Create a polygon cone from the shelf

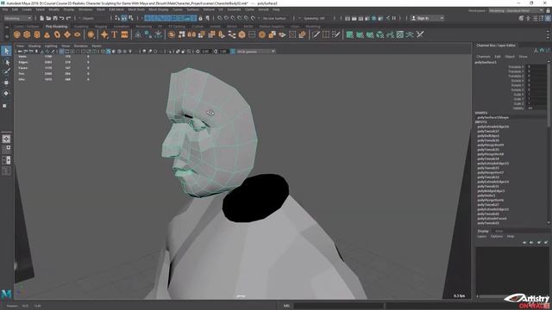point(47,34)
